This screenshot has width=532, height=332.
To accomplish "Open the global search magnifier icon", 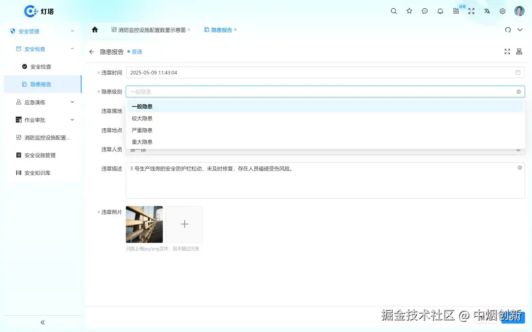I will (394, 11).
